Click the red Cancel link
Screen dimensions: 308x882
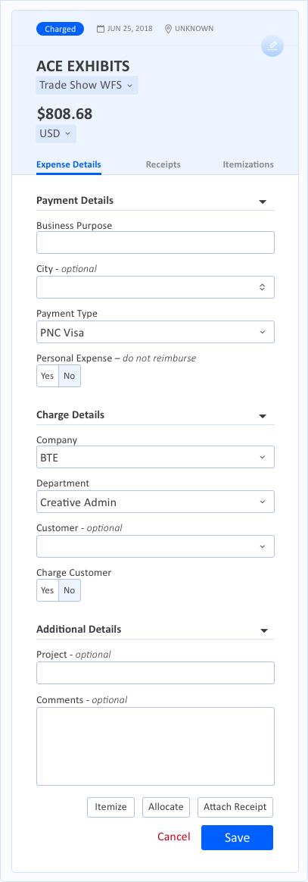[173, 837]
